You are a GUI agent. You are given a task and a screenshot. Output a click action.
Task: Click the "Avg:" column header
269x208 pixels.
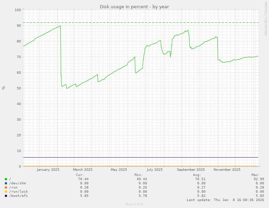pyautogui.click(x=197, y=175)
